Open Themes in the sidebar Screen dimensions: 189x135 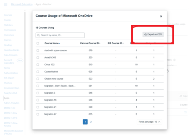pos(8,83)
